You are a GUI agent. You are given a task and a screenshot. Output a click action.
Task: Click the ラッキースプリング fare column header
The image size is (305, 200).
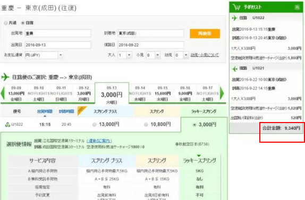pyautogui.click(x=204, y=111)
